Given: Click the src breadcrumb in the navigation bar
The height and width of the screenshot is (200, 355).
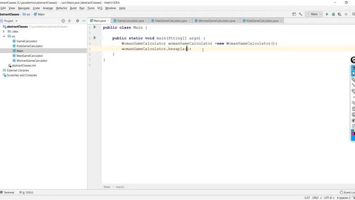Looking at the screenshot, I should (x=27, y=14).
